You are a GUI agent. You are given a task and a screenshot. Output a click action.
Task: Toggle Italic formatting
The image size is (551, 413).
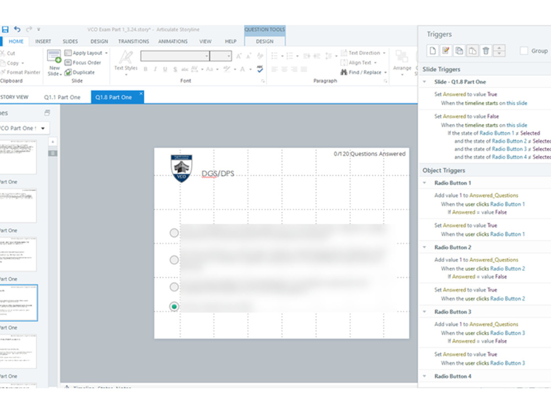click(x=155, y=69)
